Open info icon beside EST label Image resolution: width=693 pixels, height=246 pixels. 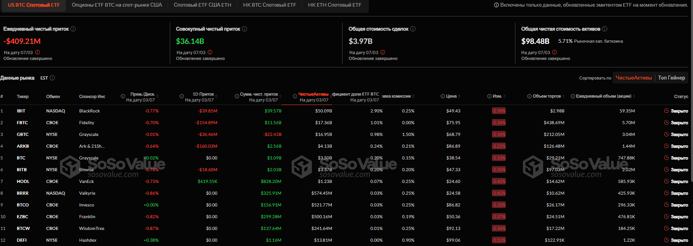[53, 78]
